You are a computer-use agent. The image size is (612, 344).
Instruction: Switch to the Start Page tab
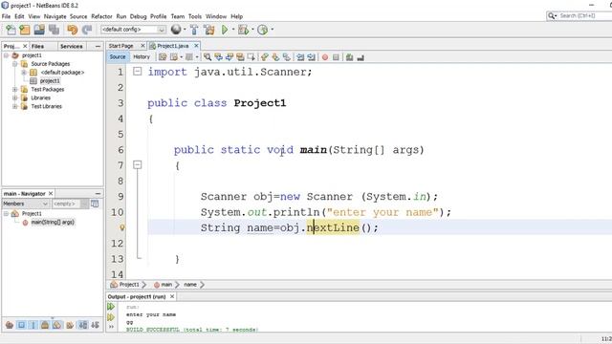tap(121, 46)
